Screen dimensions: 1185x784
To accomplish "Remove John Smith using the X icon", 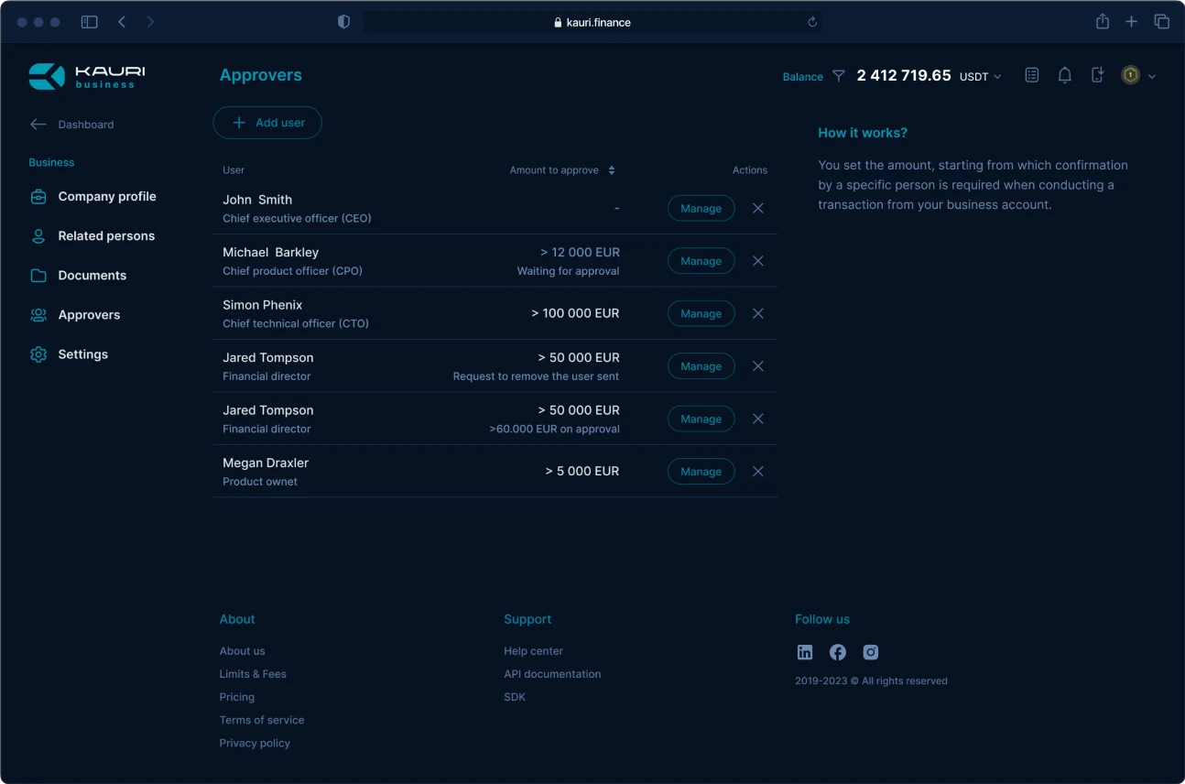I will pos(758,209).
